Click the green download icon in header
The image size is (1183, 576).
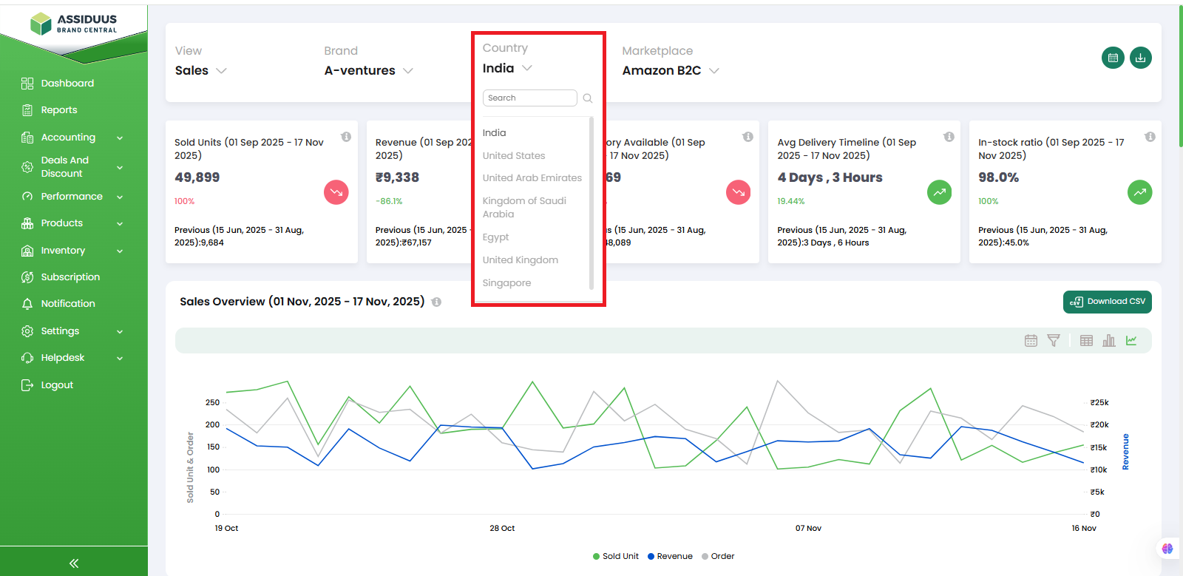coord(1140,58)
